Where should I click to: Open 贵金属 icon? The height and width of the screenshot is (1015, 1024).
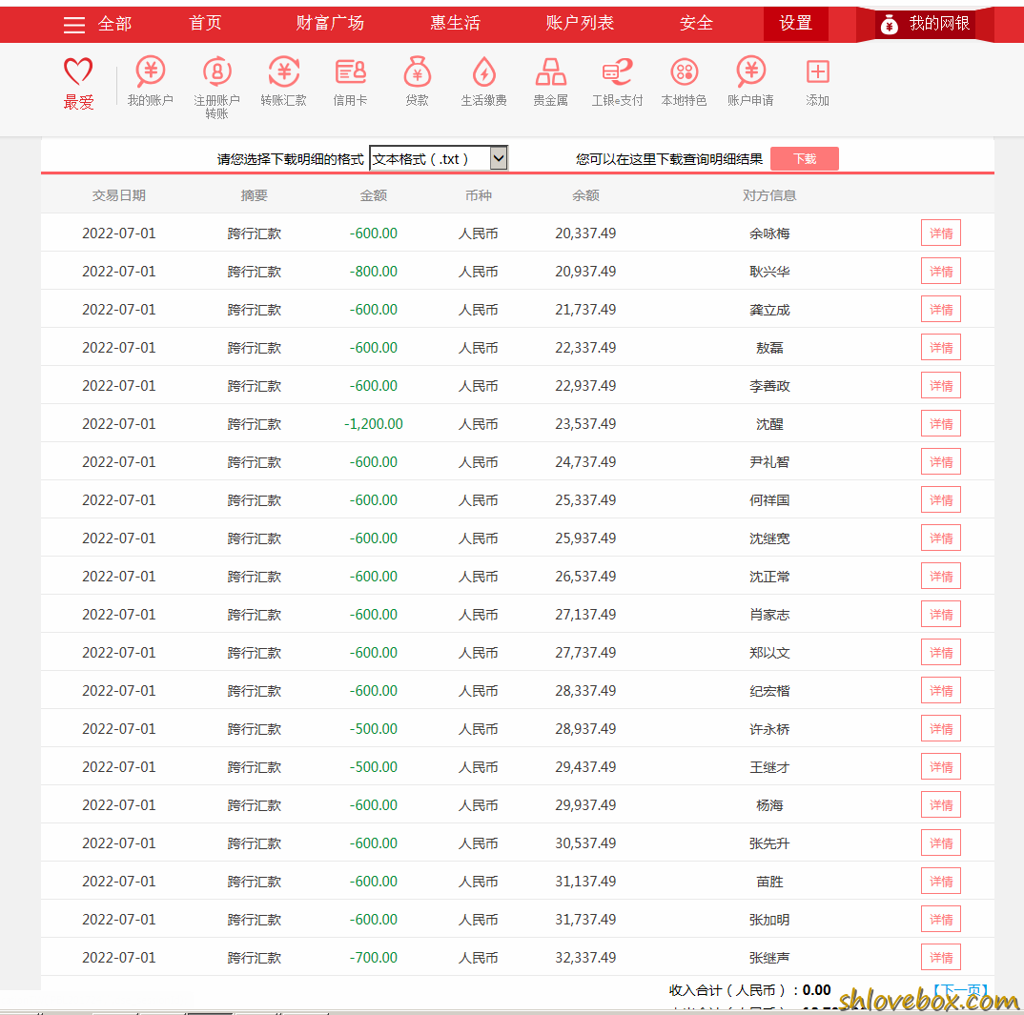[x=550, y=71]
